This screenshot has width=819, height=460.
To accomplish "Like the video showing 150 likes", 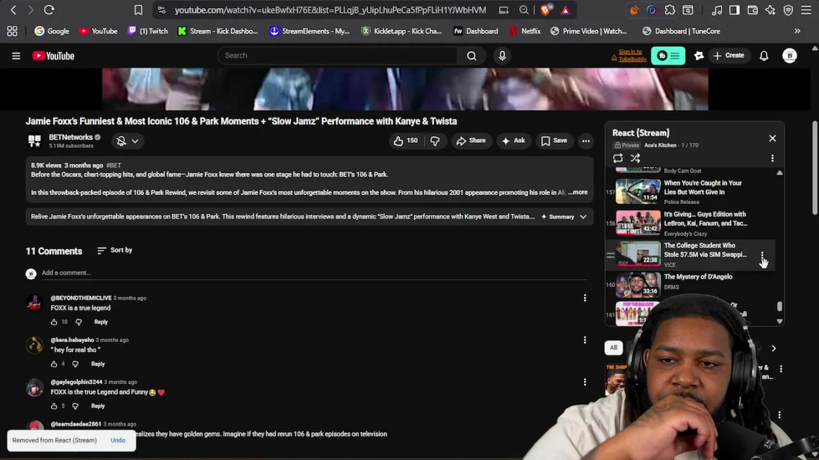I will [x=406, y=141].
